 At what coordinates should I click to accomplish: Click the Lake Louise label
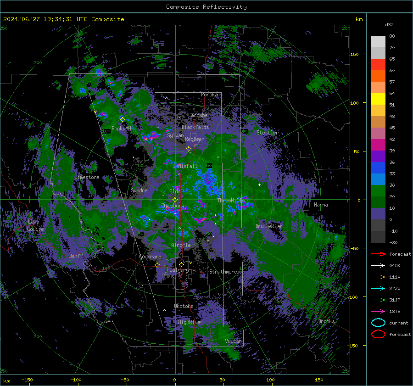35,225
